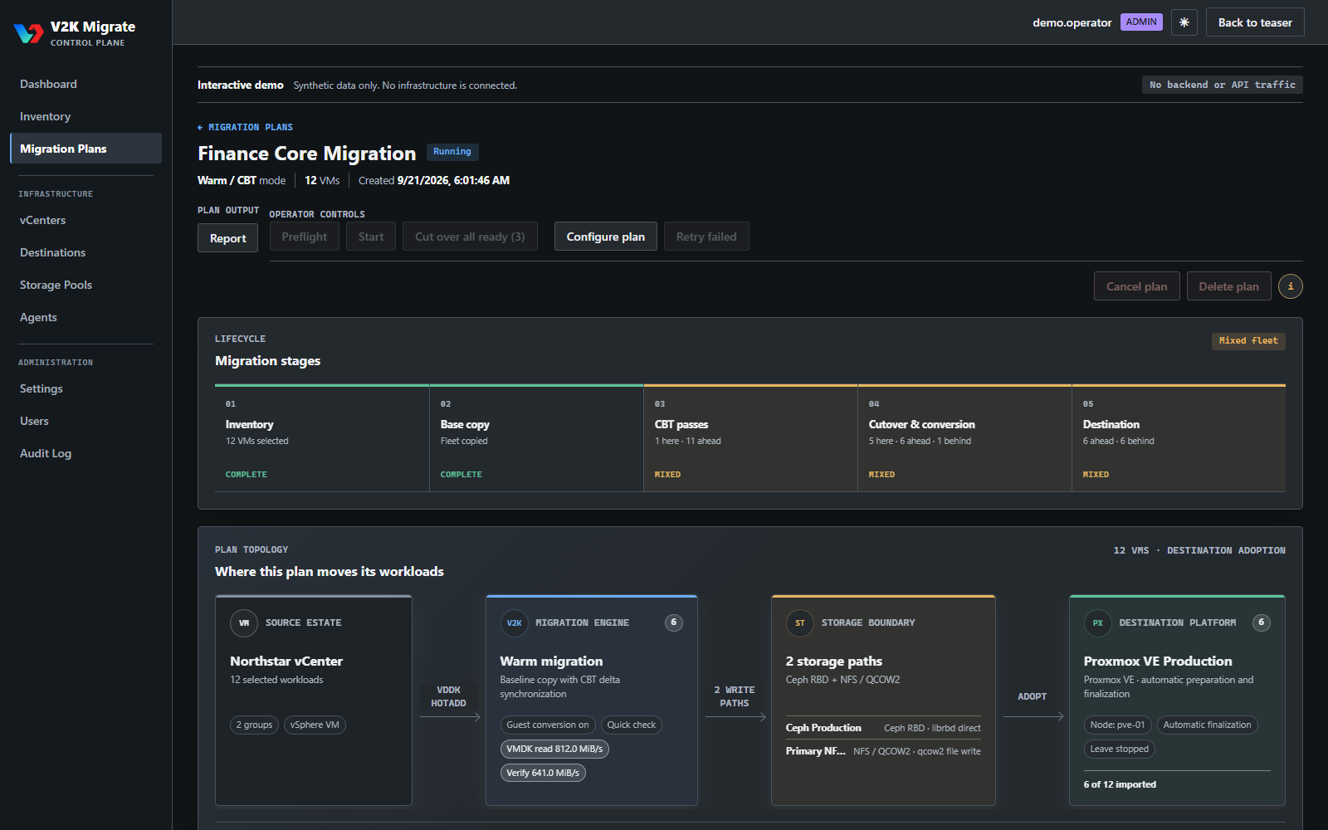
Task: Click the Ceph Production storage row
Action: click(x=883, y=728)
